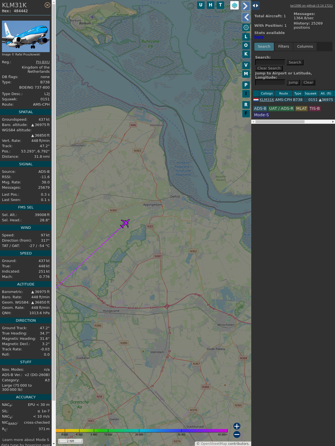Click the right-chevron sidebar expand button
Screen dimensions: 335x446
click(x=246, y=6)
